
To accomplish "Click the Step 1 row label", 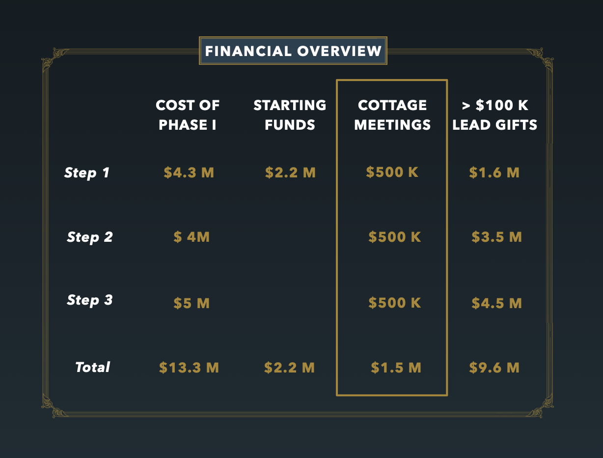I will tap(87, 173).
